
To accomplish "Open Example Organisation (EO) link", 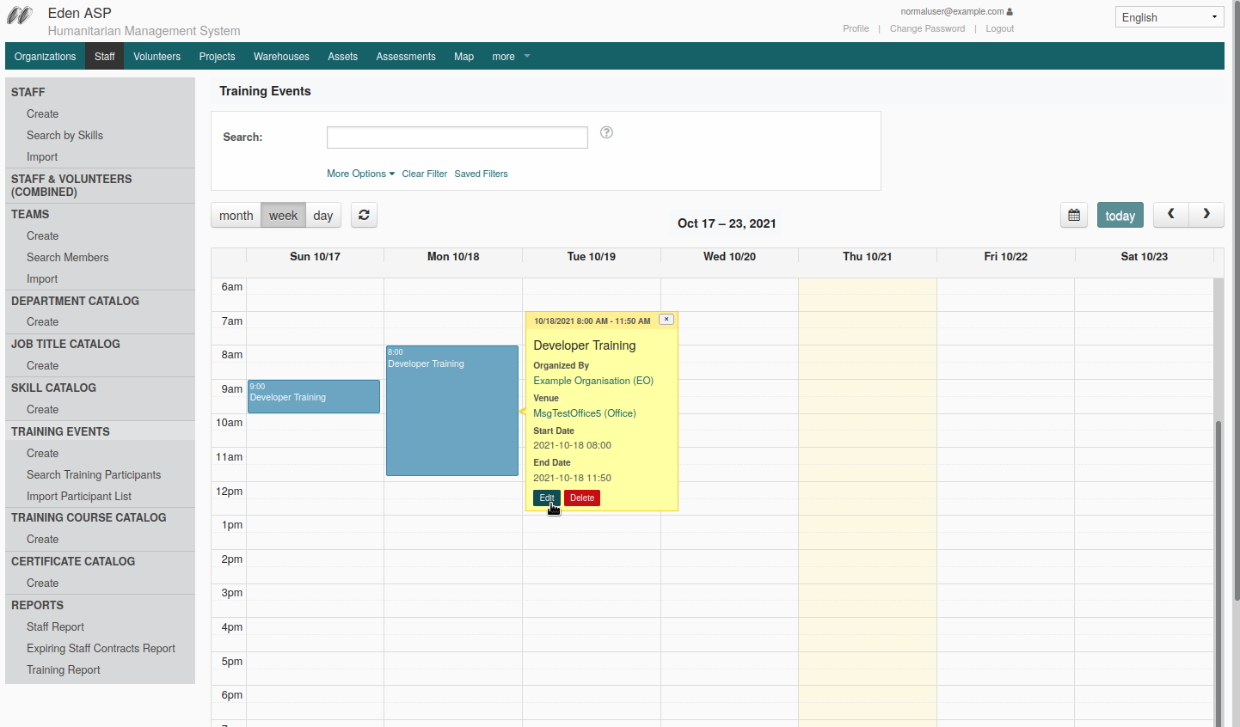I will coord(593,381).
